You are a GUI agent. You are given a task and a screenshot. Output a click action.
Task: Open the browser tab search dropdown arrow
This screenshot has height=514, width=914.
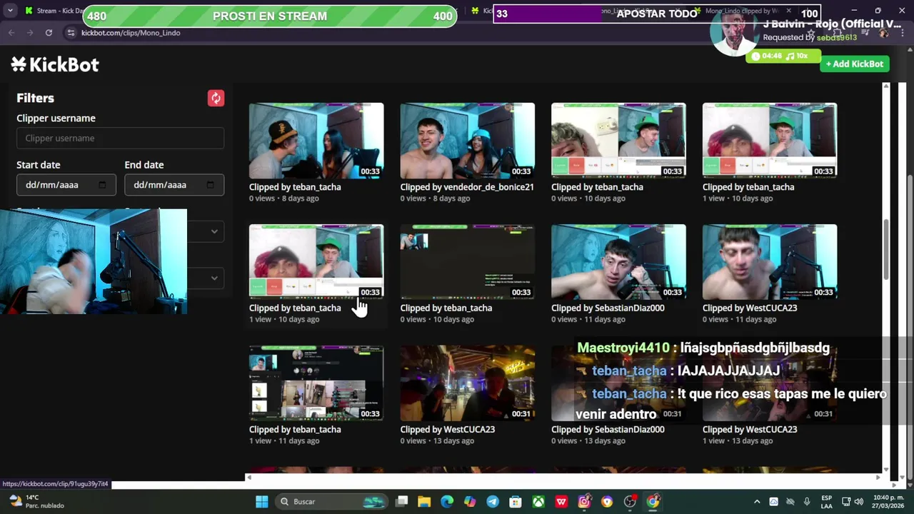click(10, 11)
